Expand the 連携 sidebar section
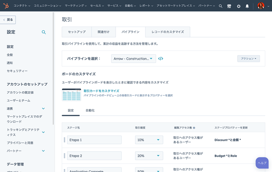This screenshot has height=172, width=272. coord(44,108)
